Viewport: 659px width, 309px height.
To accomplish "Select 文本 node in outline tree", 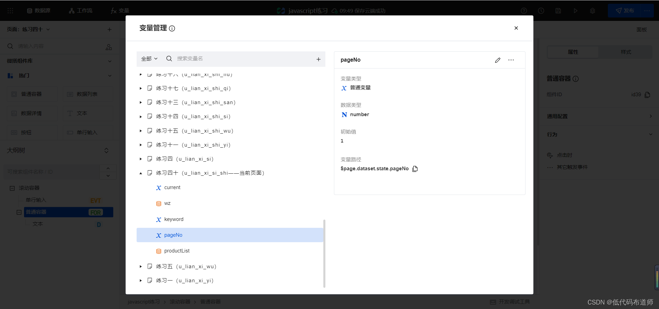I will click(38, 224).
